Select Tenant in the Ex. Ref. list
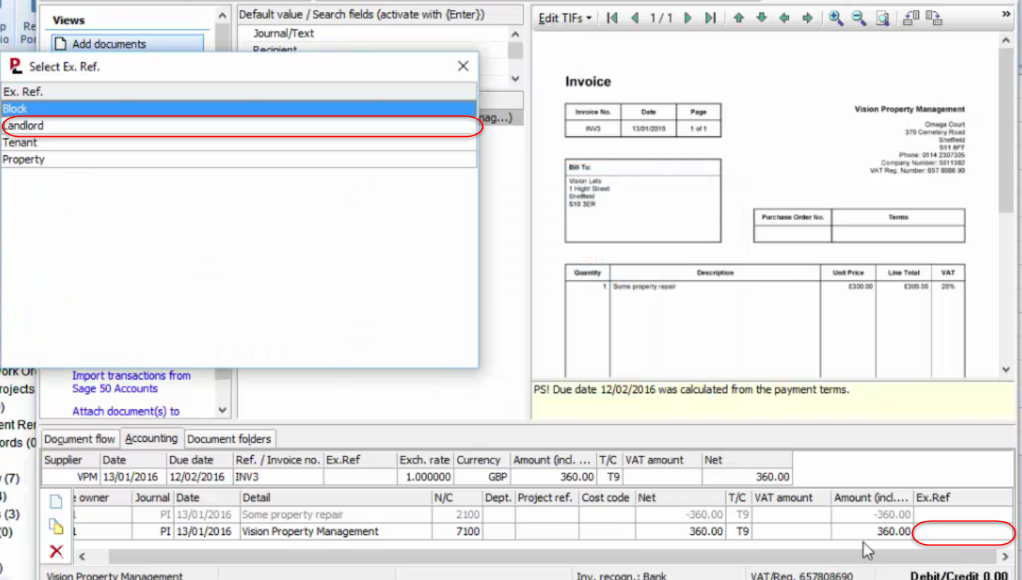 239,143
